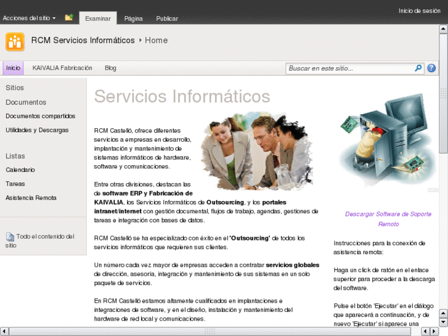The width and height of the screenshot is (448, 336).
Task: Click Inicio de sesión link
Action: tap(419, 10)
